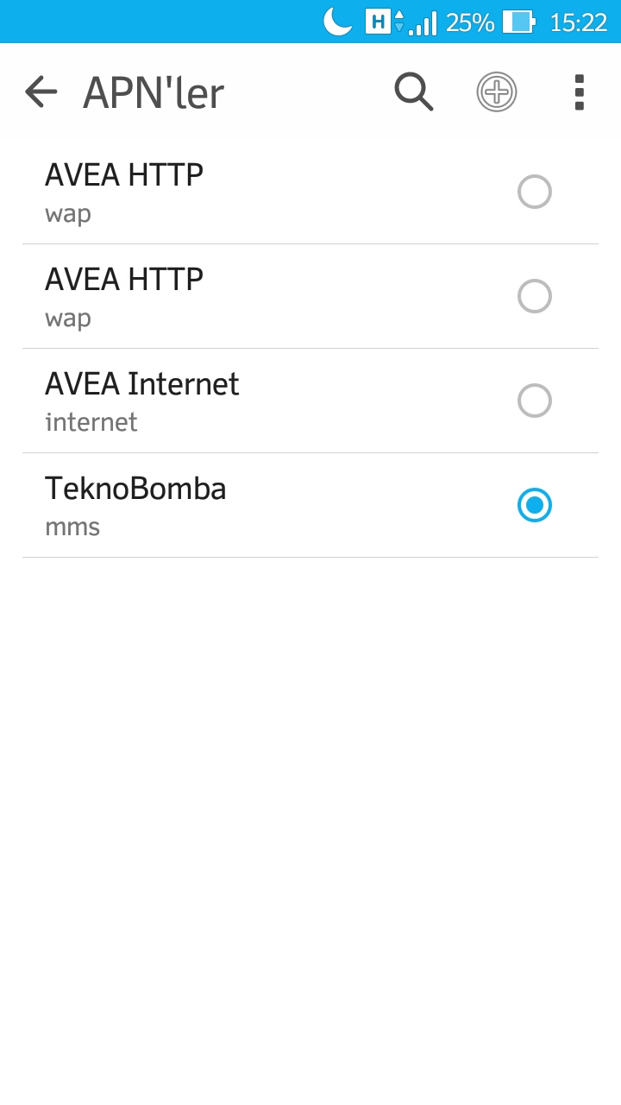Open the first AVEA HTTP wap entry
Screen dimensions: 621x1105
pyautogui.click(x=310, y=192)
